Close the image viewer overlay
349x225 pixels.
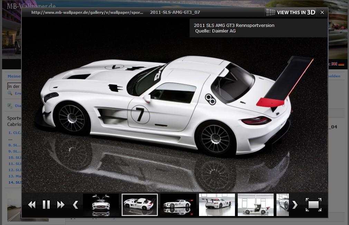coord(322,12)
